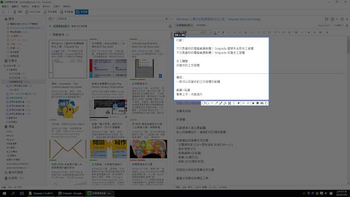Select the mosaic blur tool
This screenshot has width=350, height=197.
229,103
